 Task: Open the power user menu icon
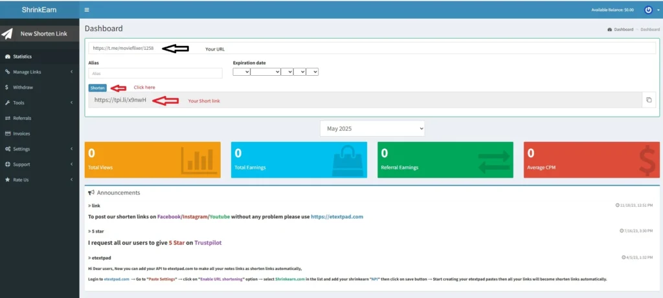pyautogui.click(x=648, y=10)
